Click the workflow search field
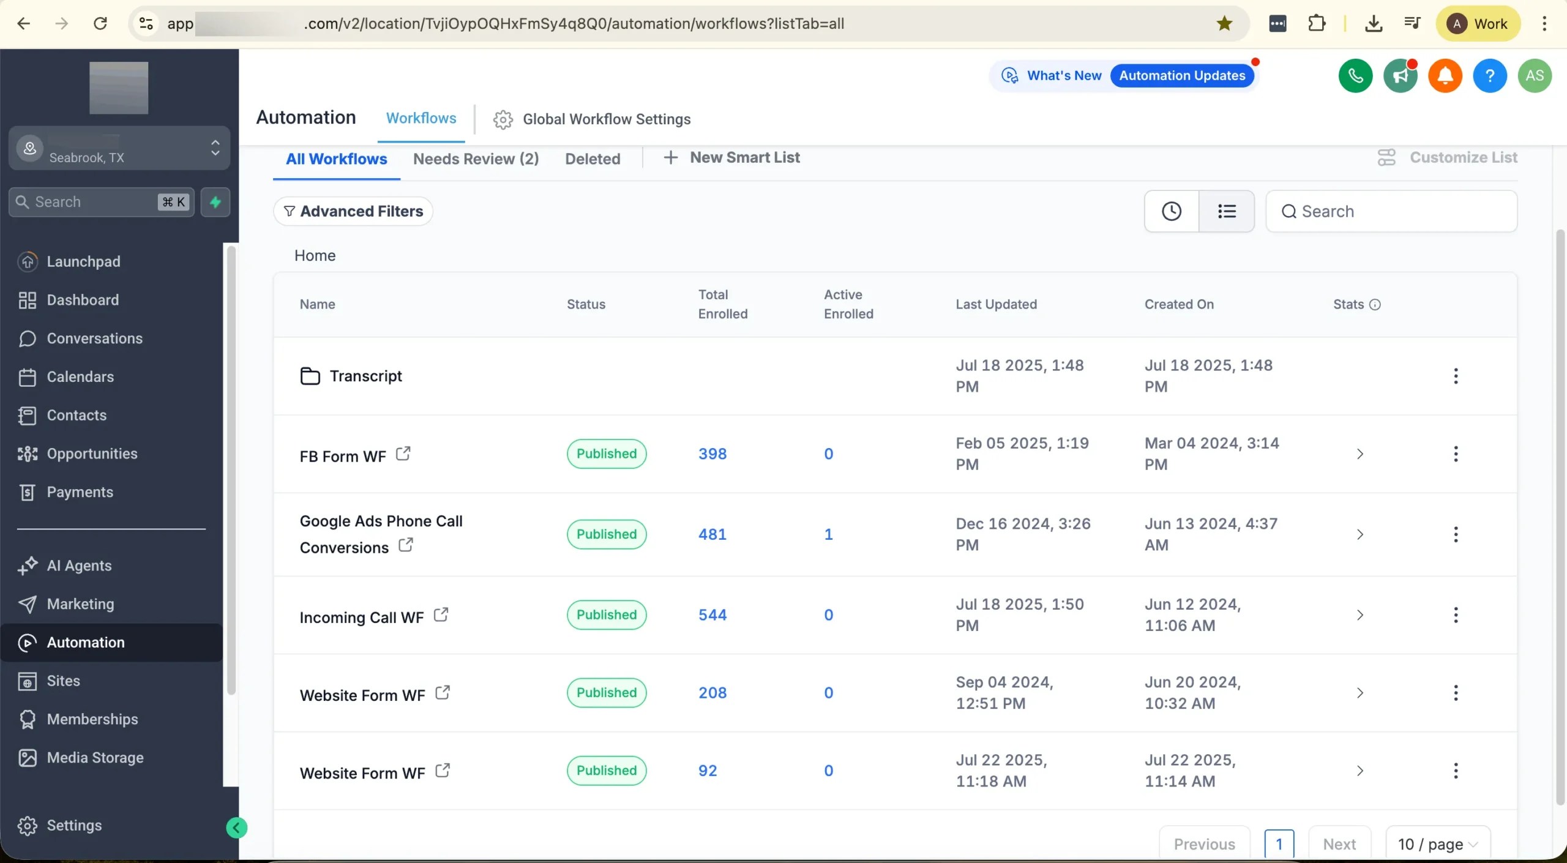The height and width of the screenshot is (863, 1567). (1392, 211)
